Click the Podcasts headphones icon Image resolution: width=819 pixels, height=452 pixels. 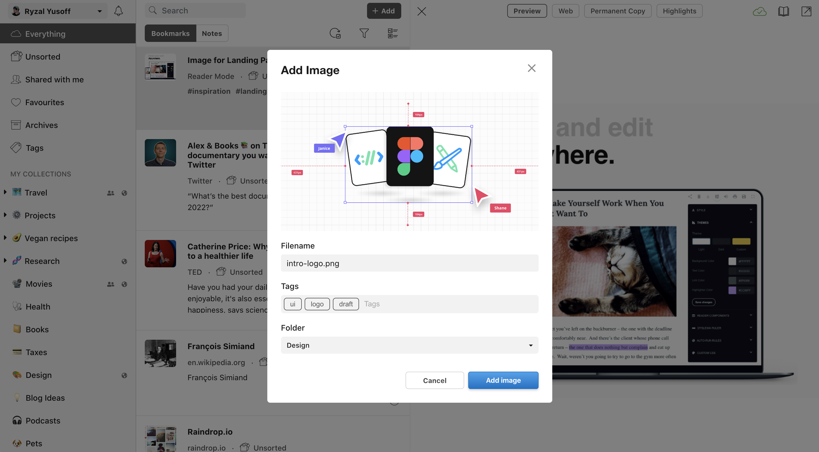(17, 420)
